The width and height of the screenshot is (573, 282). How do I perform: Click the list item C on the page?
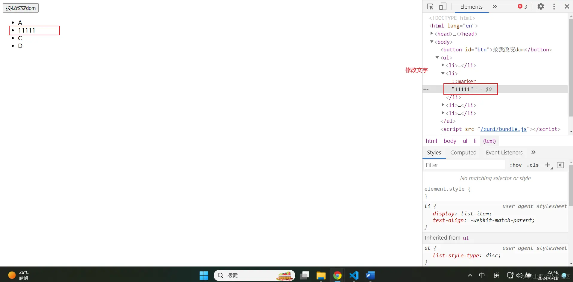tap(20, 38)
